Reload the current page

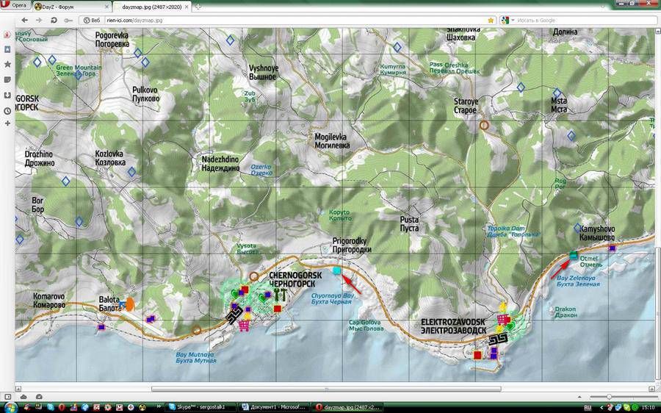pyautogui.click(x=54, y=20)
